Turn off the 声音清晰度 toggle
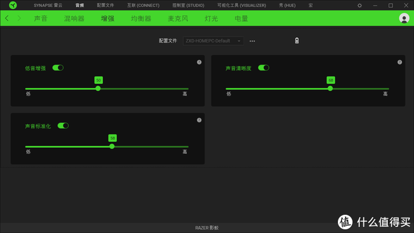This screenshot has height=233, width=414. tap(264, 68)
